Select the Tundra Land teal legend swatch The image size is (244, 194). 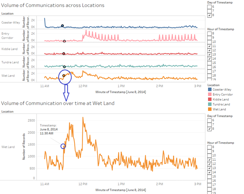[210, 104]
